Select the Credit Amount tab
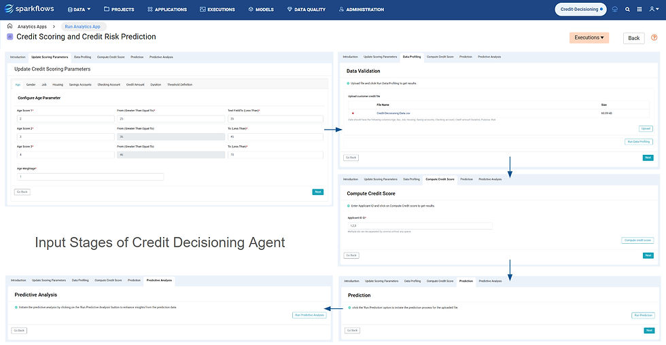 [135, 84]
